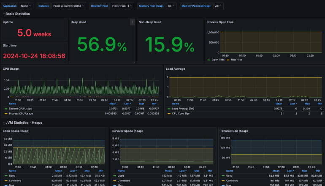Click the 15.9% non-heap used value
Image resolution: width=325 pixels, height=186 pixels.
click(170, 44)
